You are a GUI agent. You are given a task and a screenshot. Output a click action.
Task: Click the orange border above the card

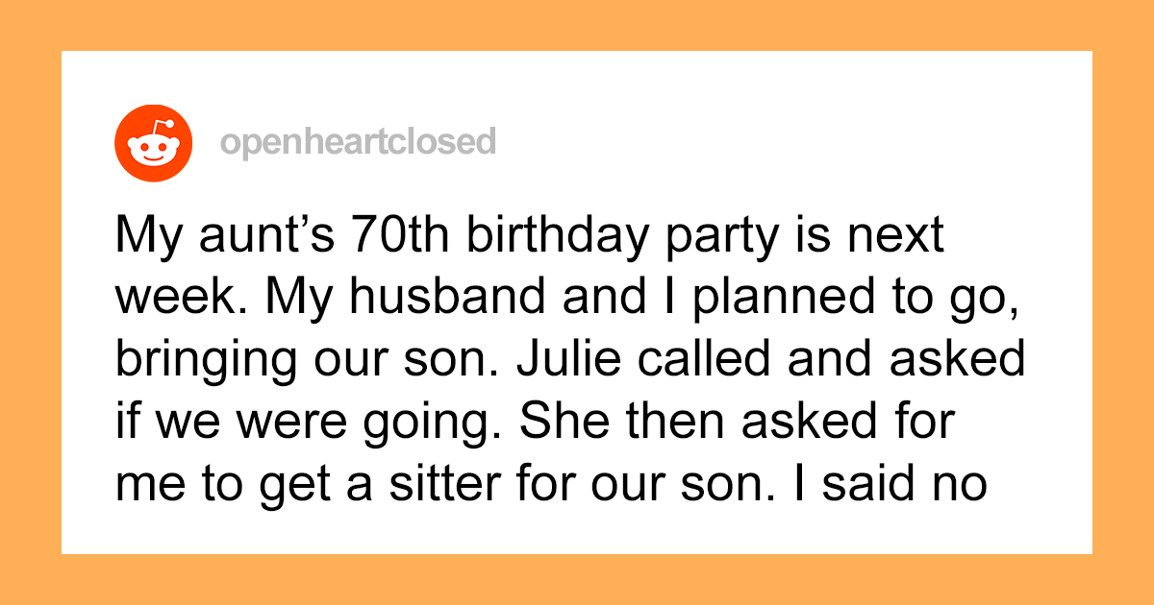(577, 25)
